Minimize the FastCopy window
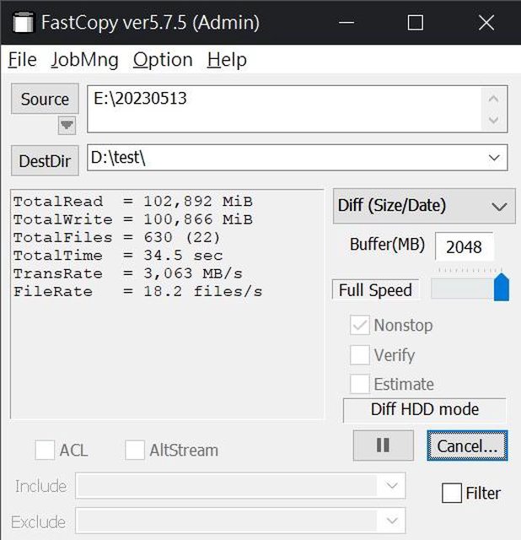The width and height of the screenshot is (521, 540). [345, 23]
